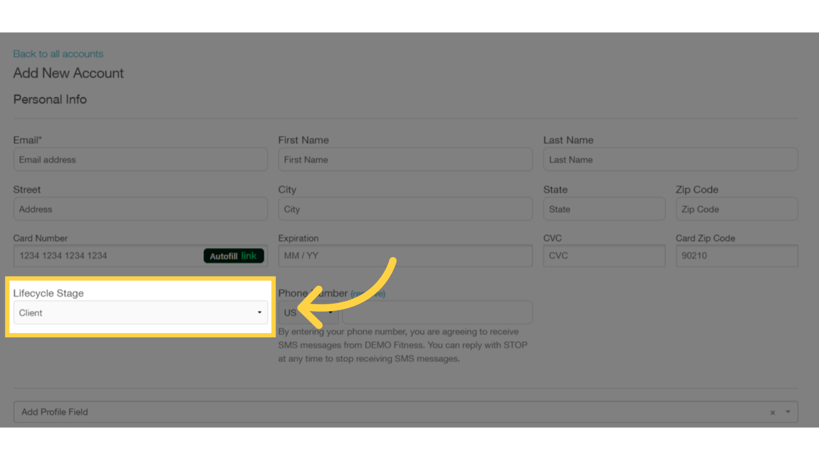Click the caret on the US country selector
This screenshot has height=460, width=819.
329,312
